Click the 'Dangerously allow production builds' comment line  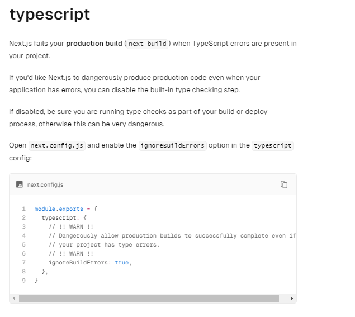click(x=172, y=236)
